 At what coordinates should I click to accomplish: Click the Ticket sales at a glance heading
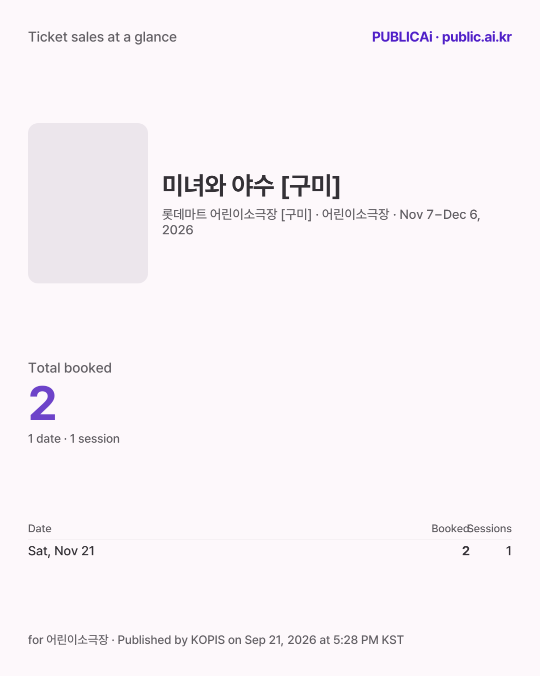point(102,37)
